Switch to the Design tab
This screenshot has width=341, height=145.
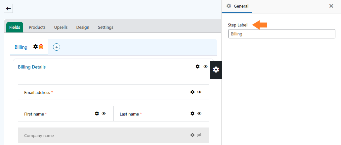click(x=83, y=27)
